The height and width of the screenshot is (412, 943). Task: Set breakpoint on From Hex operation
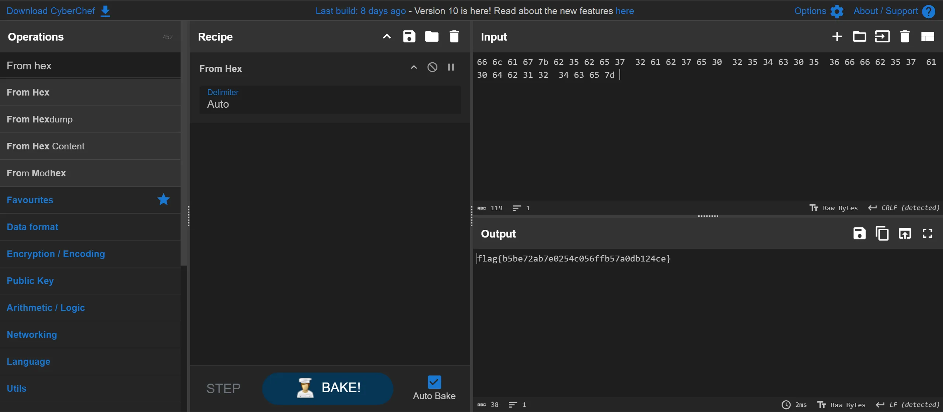(451, 67)
